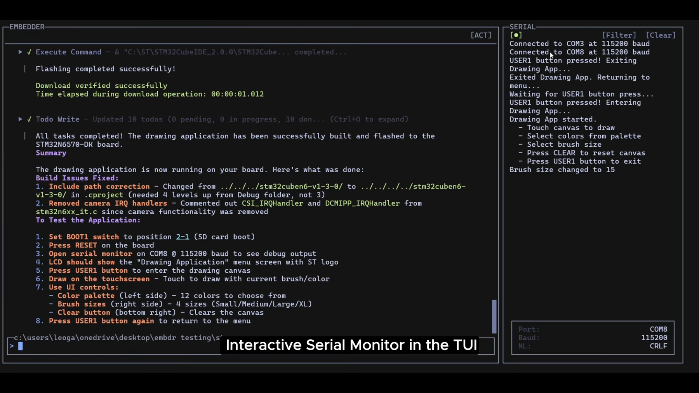Image resolution: width=699 pixels, height=393 pixels.
Task: Click the Build Issues Fixed heading
Action: [77, 178]
